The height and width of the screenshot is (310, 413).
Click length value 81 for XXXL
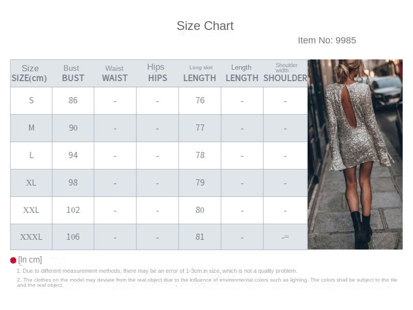click(x=200, y=237)
